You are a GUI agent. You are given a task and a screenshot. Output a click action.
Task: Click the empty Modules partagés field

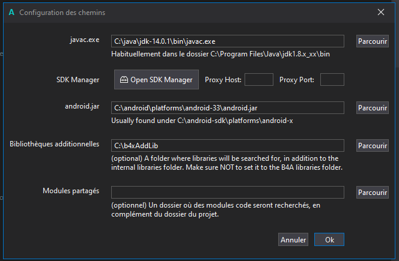coord(227,192)
